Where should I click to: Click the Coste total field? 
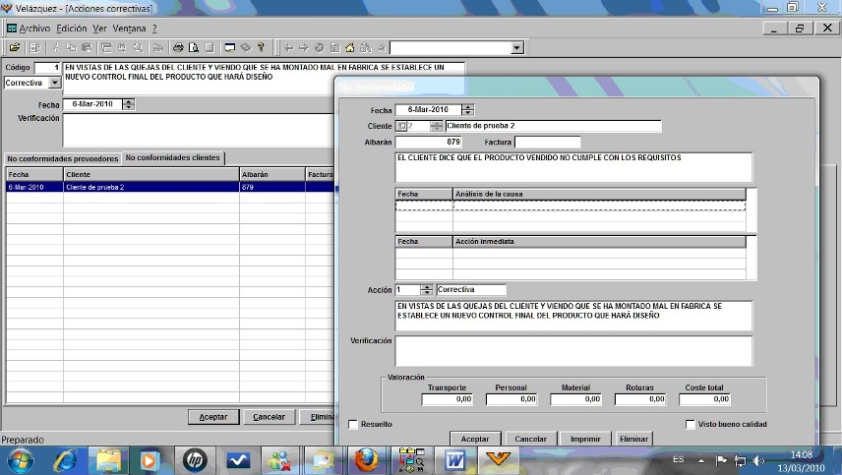pyautogui.click(x=705, y=399)
